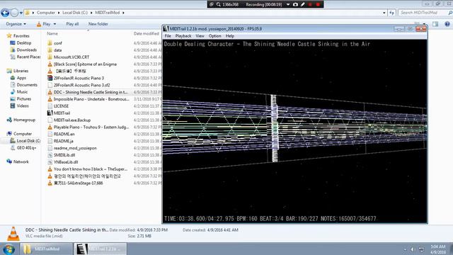
Task: Click the Organize dropdown in Explorer
Action: pyautogui.click(x=16, y=24)
